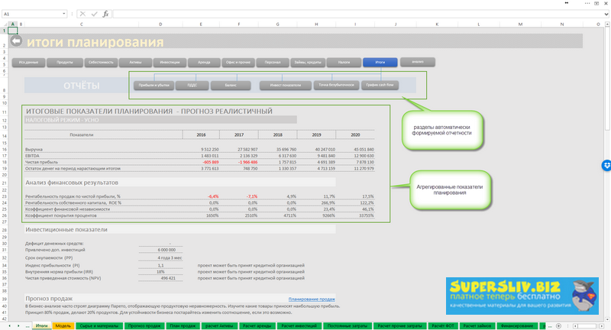611x330 pixels.
Task: Select column header D
Action: point(160,24)
